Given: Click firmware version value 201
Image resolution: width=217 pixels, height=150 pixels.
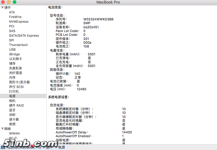Looking at the screenshot, I should click(x=86, y=39).
